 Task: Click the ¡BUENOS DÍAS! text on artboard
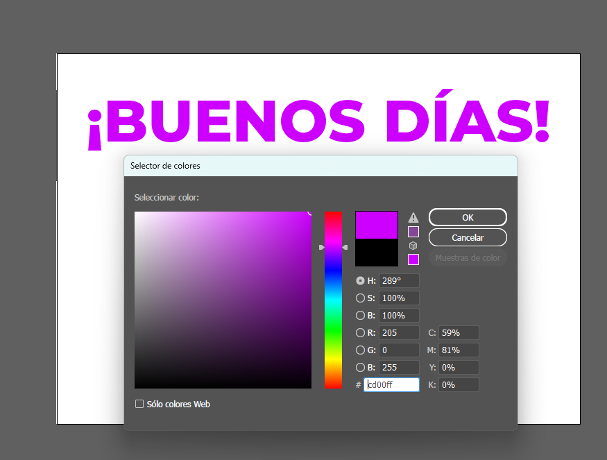coord(318,119)
